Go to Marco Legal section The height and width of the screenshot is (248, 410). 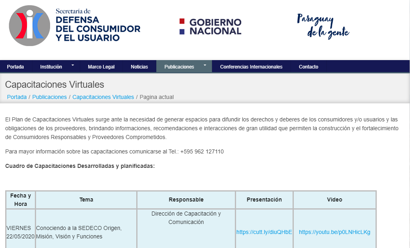tap(101, 67)
